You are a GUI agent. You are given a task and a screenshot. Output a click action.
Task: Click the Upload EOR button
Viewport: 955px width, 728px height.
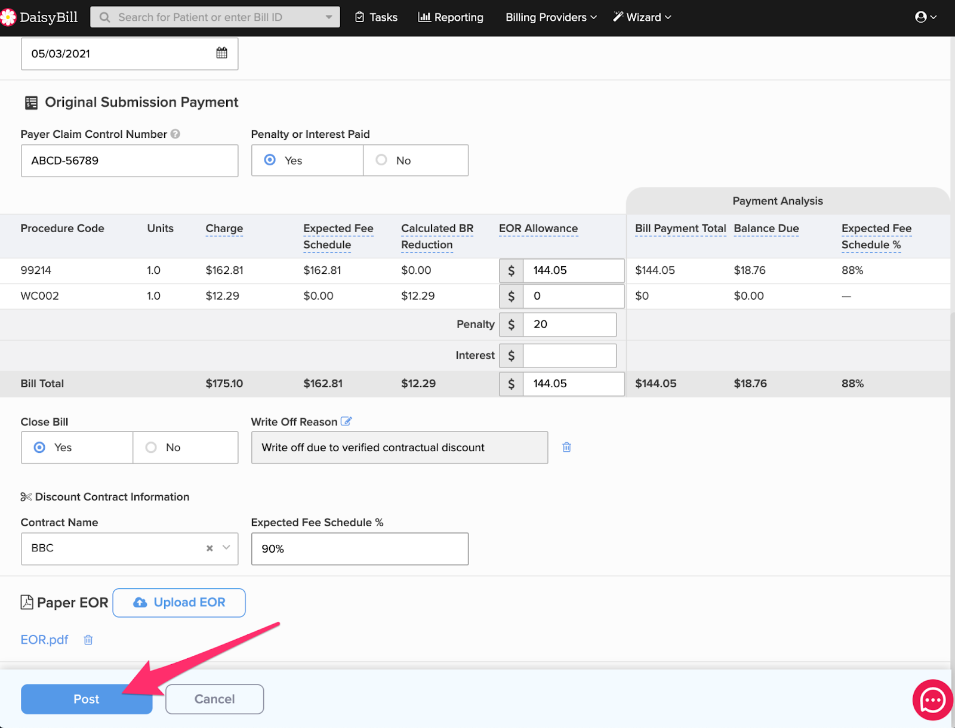(179, 603)
